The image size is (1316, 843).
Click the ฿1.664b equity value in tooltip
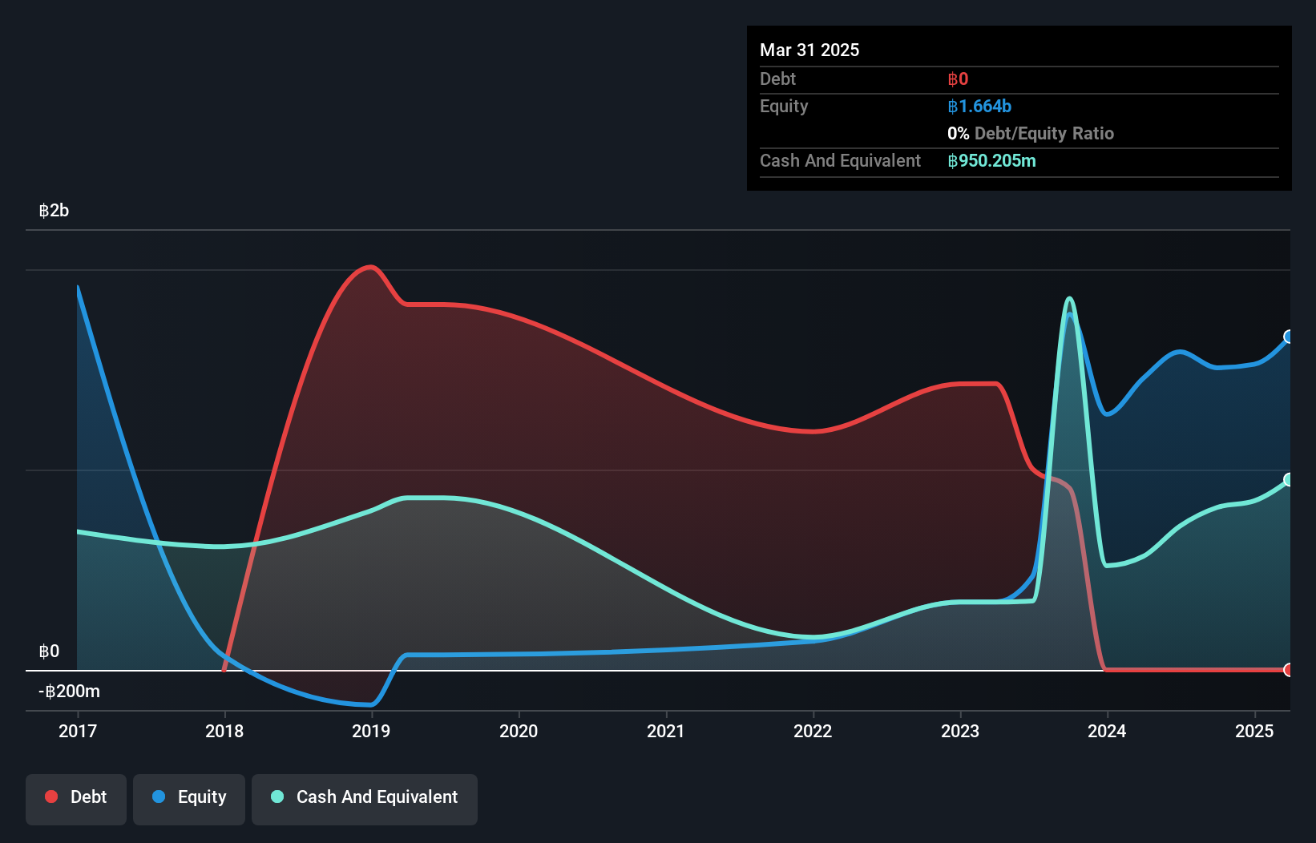[979, 107]
